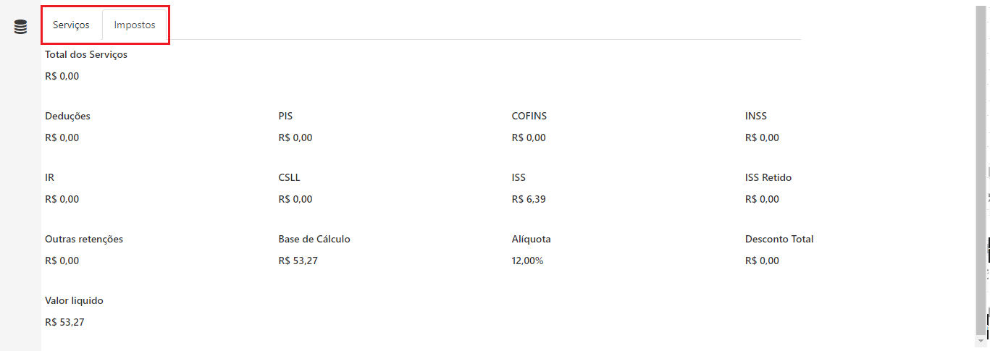Select the Impostos tab
The height and width of the screenshot is (351, 990).
tap(135, 25)
